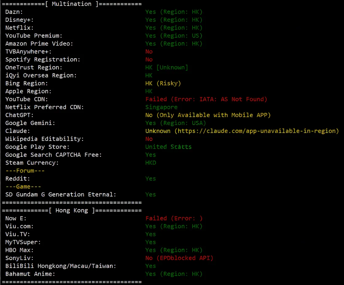Click the Now E failed error text
The image size is (344, 285).
tap(174, 218)
